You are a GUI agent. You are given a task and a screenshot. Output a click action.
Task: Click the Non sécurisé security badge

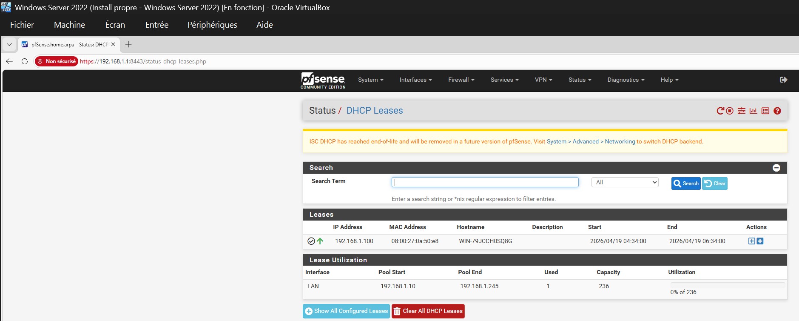coord(57,61)
